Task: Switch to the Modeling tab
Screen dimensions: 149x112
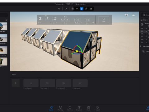Action: click(61, 108)
